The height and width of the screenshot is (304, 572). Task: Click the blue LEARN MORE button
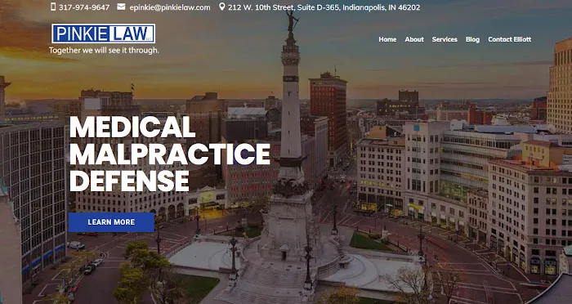tap(111, 222)
